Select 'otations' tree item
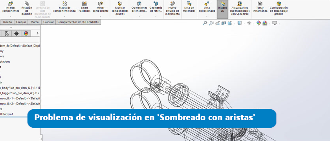Screen dimensions: 330x141 [x=5, y=61]
